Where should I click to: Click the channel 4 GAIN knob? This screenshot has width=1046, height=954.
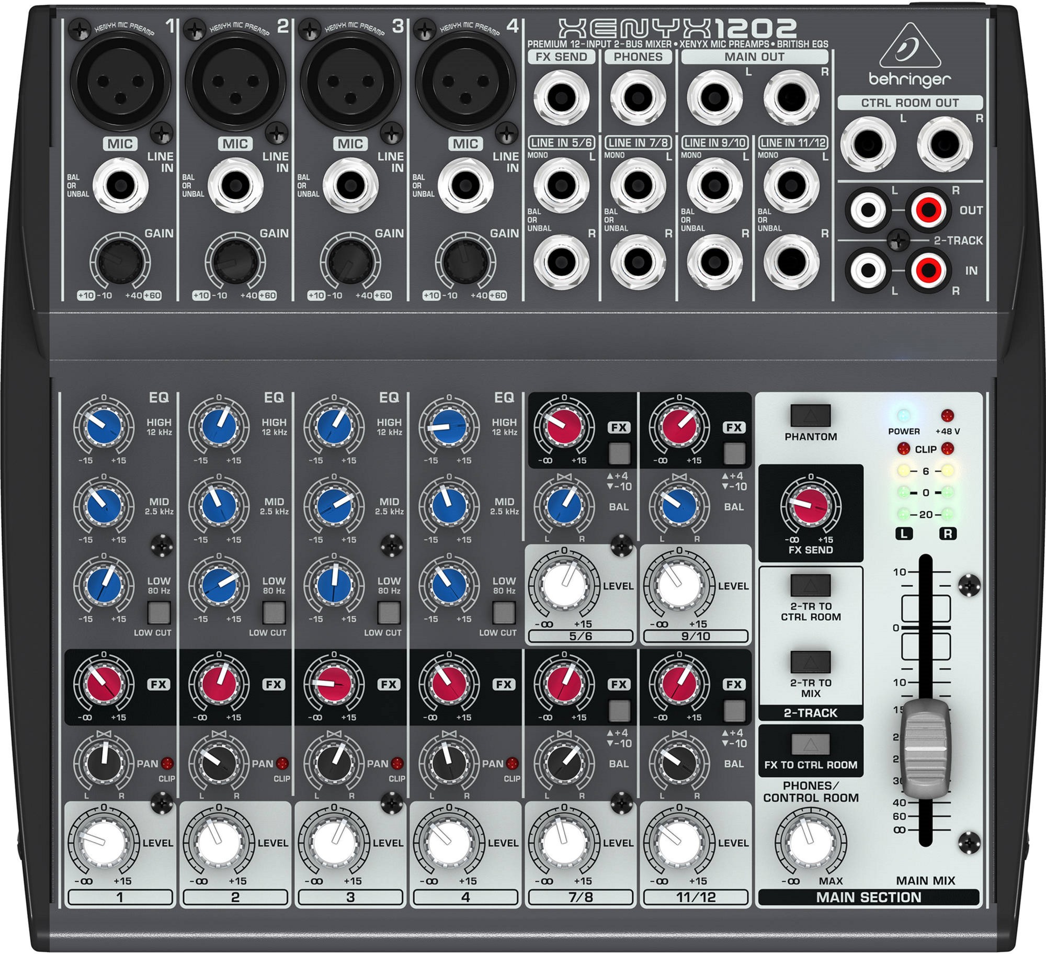point(465,262)
